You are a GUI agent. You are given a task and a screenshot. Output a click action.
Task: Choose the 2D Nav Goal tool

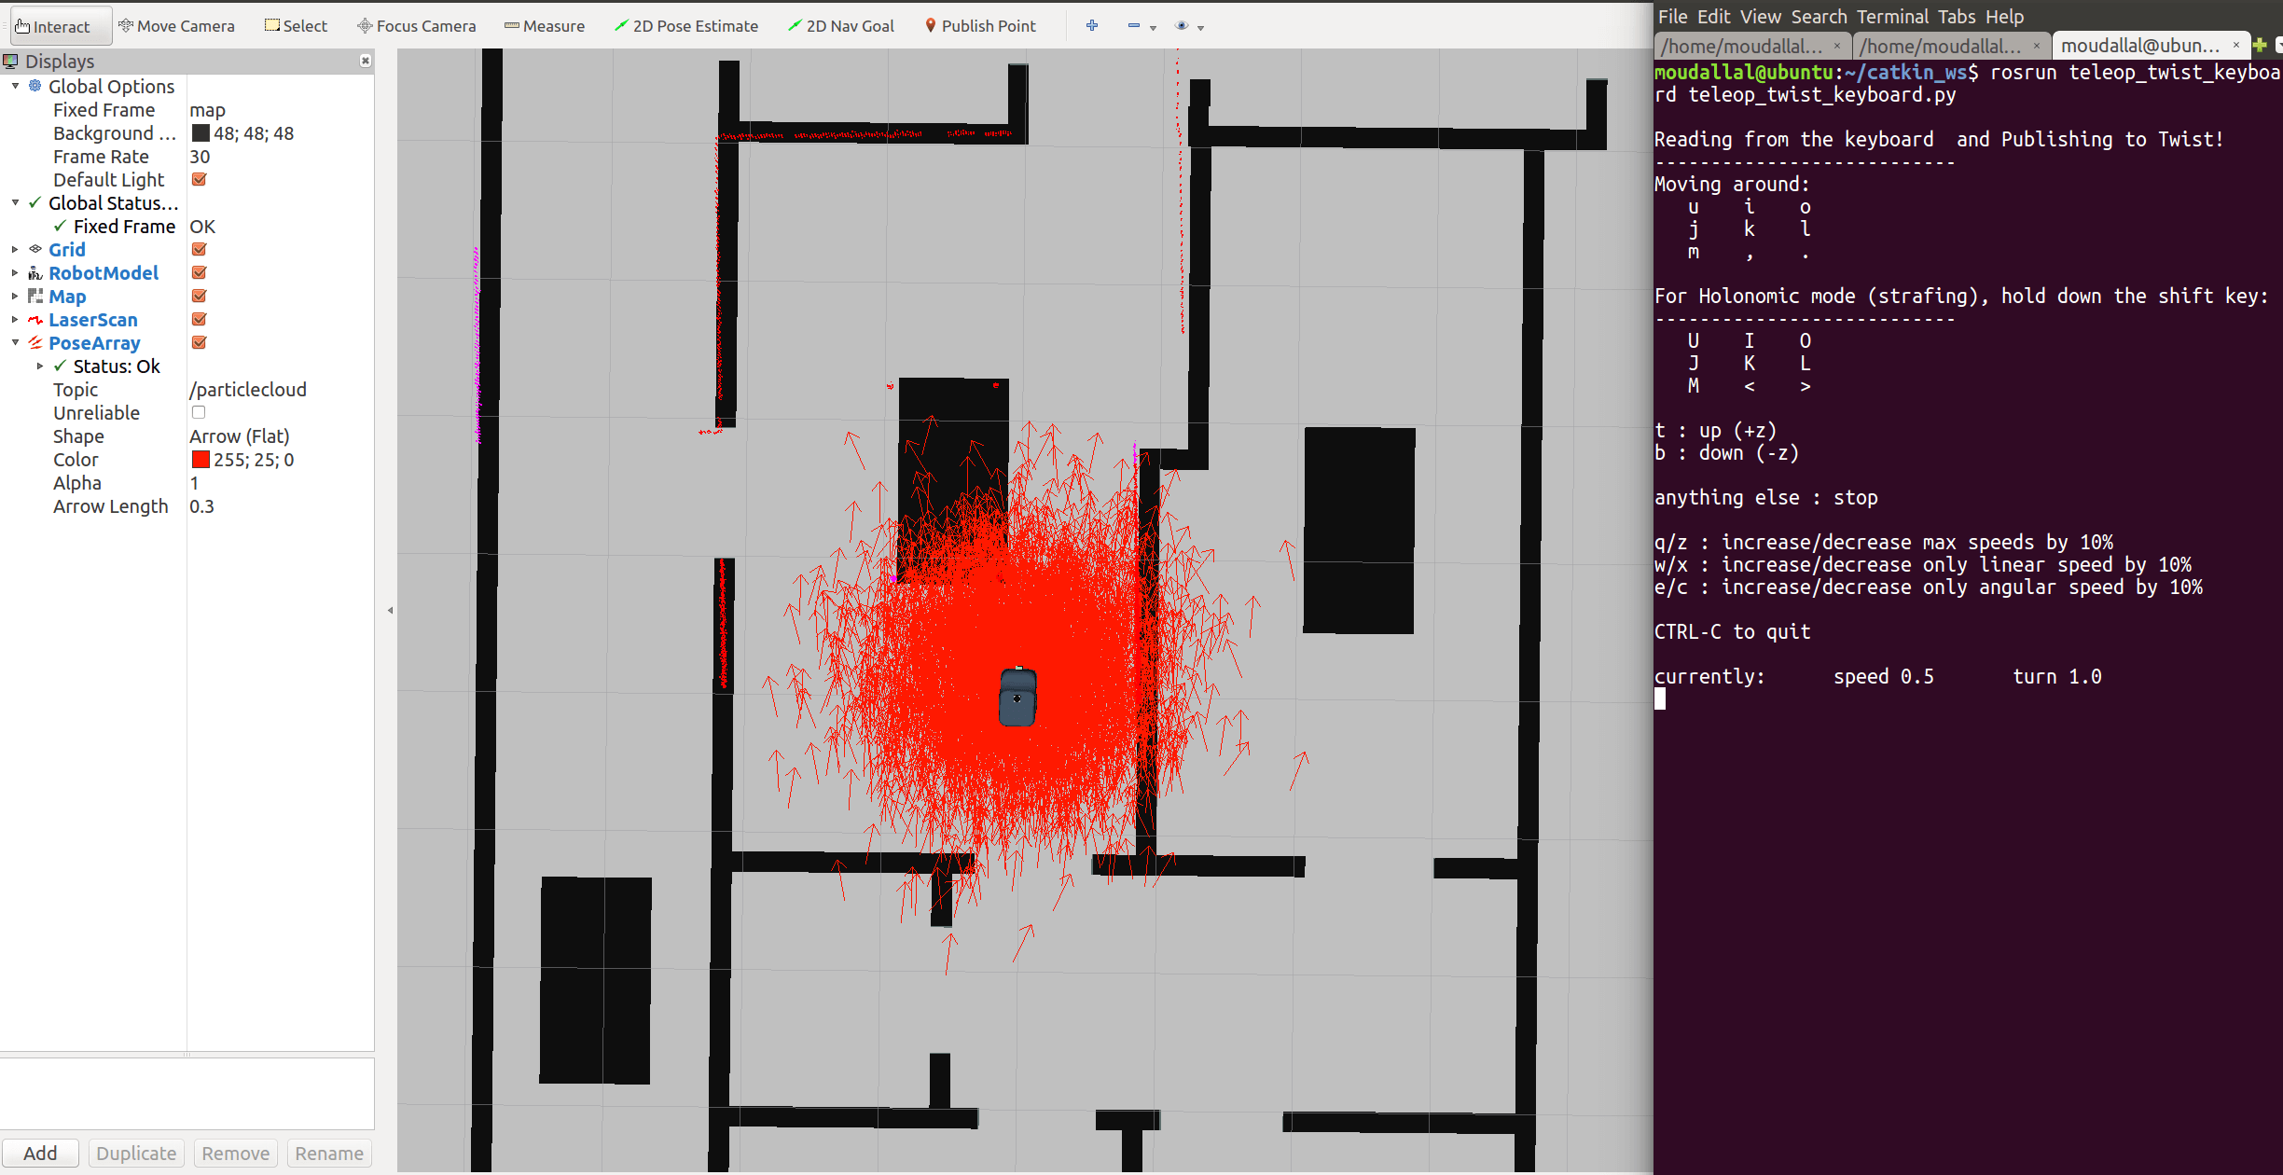tap(840, 26)
